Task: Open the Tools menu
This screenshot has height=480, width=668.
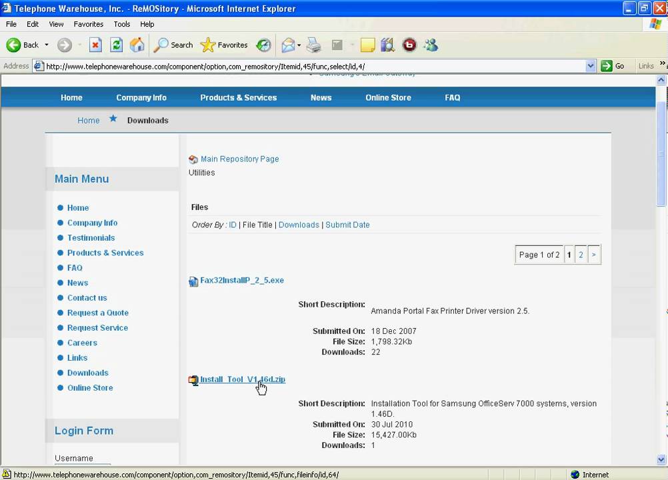Action: coord(122,24)
